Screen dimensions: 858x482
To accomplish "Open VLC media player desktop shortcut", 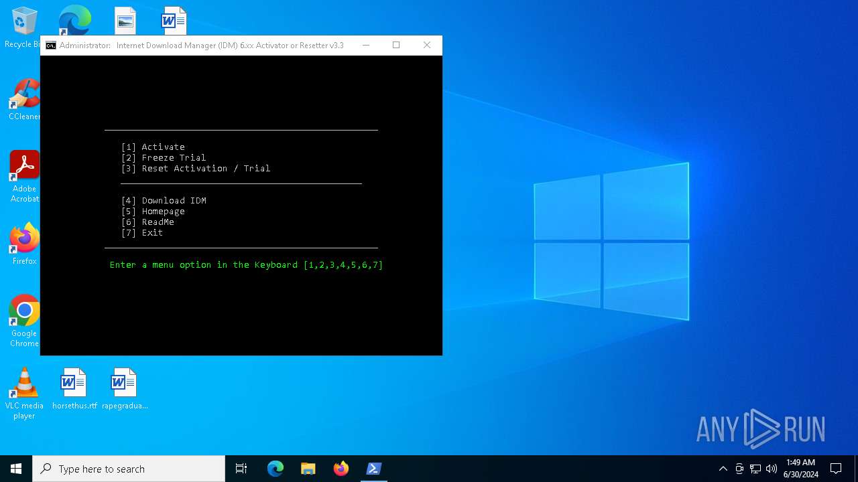I will coord(24,394).
